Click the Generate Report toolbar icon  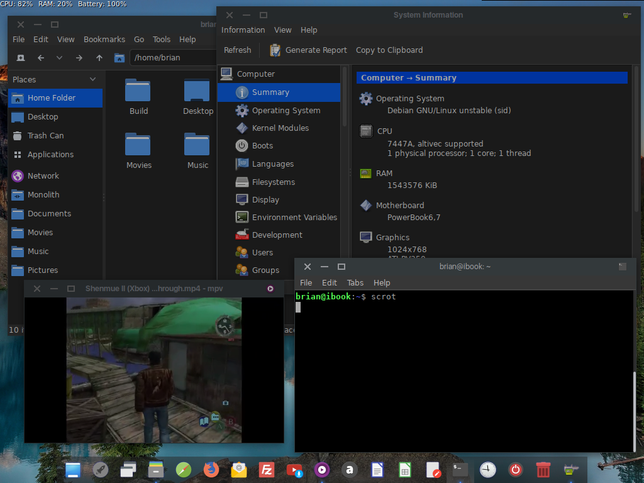[x=275, y=50]
